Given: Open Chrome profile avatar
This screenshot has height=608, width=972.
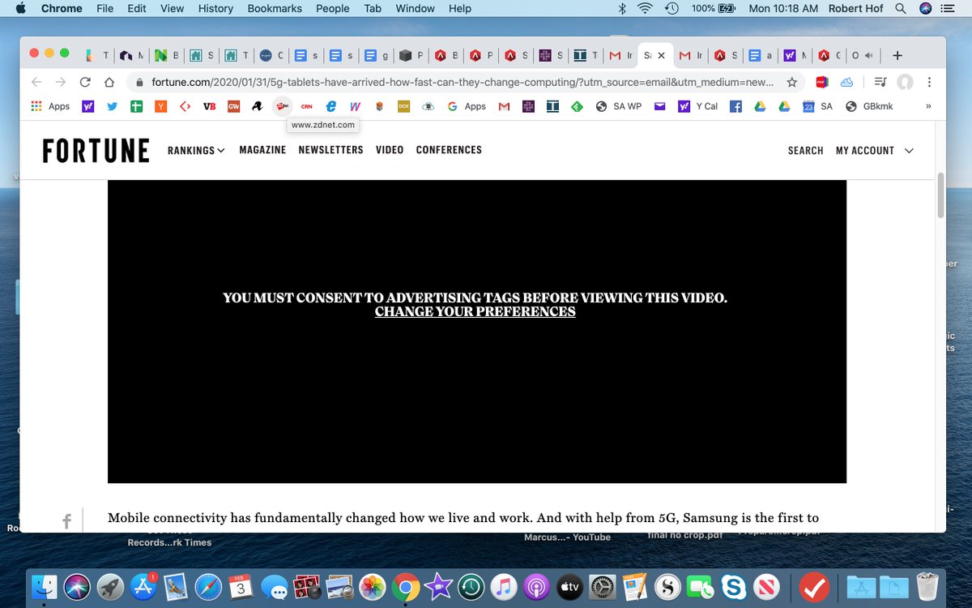Looking at the screenshot, I should coord(906,82).
